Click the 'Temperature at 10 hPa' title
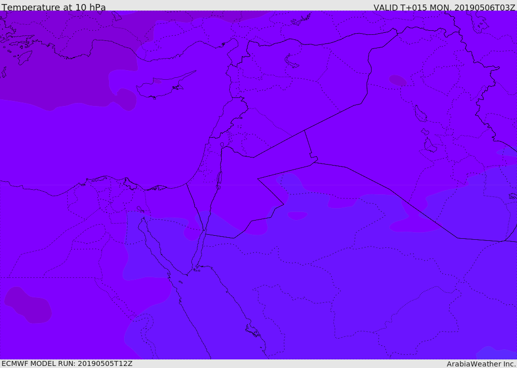 point(54,7)
